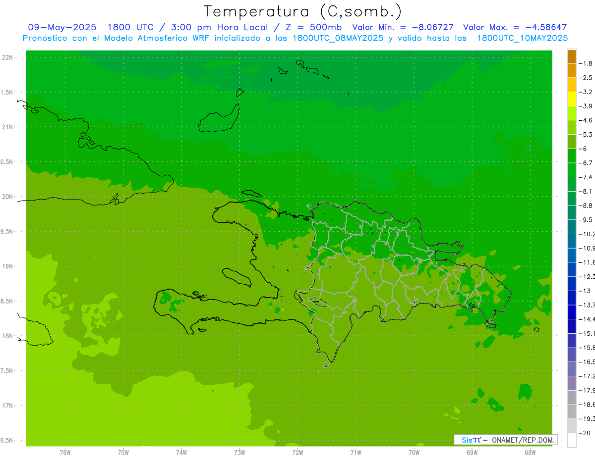Click the 69W longitude axis label
The height and width of the screenshot is (459, 595).
[472, 453]
